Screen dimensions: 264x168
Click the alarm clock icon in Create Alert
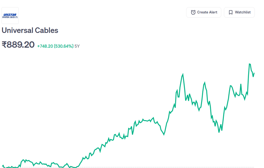pyautogui.click(x=193, y=12)
